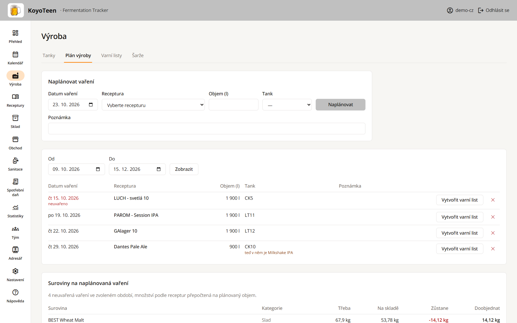Viewport: 517px width, 323px height.
Task: Go to Receptury book icon
Action: 15,97
